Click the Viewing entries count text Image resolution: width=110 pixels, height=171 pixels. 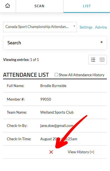21,60
